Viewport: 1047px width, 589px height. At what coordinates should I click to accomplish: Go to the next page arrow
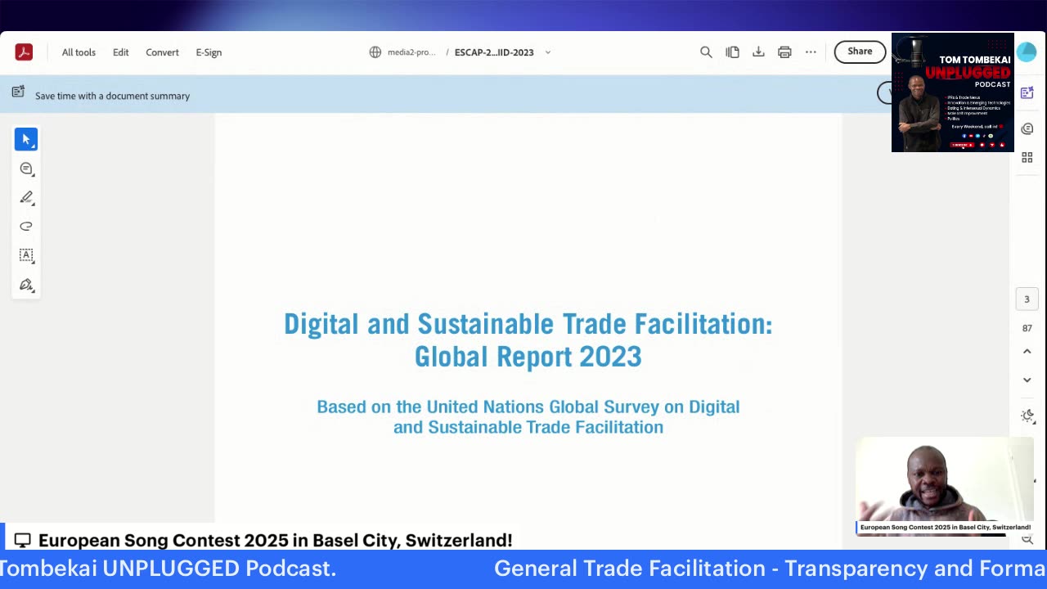(x=1027, y=380)
